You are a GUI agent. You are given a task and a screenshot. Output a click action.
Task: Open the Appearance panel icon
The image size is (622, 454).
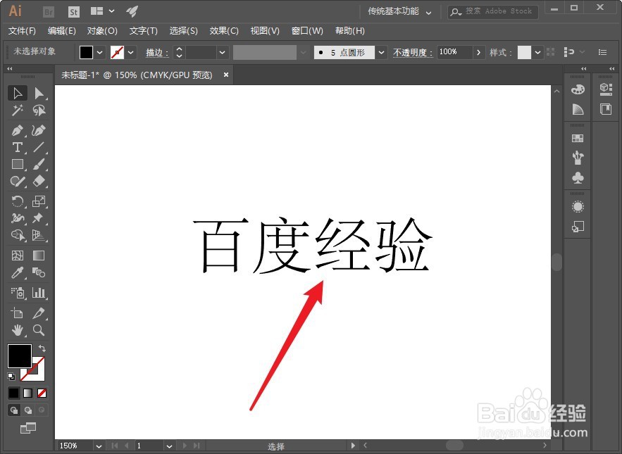[x=578, y=206]
